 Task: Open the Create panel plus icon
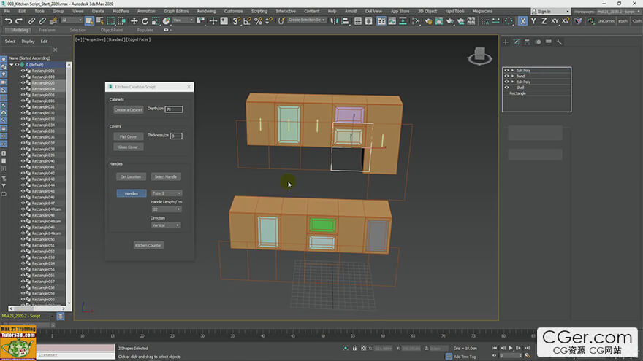[506, 42]
